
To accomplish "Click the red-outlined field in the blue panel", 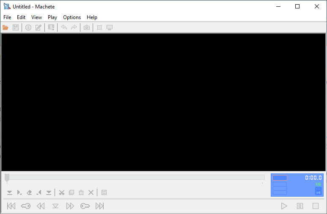I will (280, 178).
